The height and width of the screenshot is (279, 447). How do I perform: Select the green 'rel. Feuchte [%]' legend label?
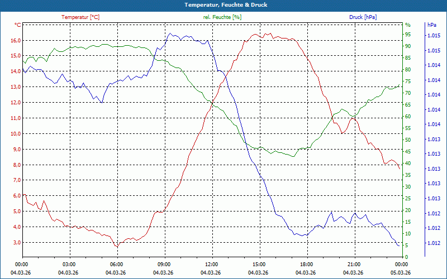pyautogui.click(x=222, y=17)
